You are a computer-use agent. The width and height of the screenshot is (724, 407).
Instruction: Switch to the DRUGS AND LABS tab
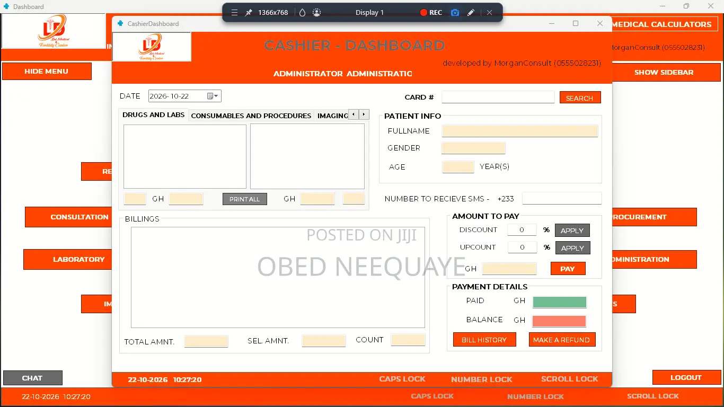(x=154, y=115)
